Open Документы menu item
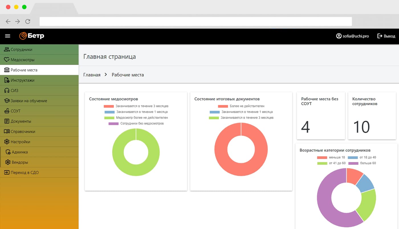Screen dimensions: 399x229 click(x=39, y=121)
